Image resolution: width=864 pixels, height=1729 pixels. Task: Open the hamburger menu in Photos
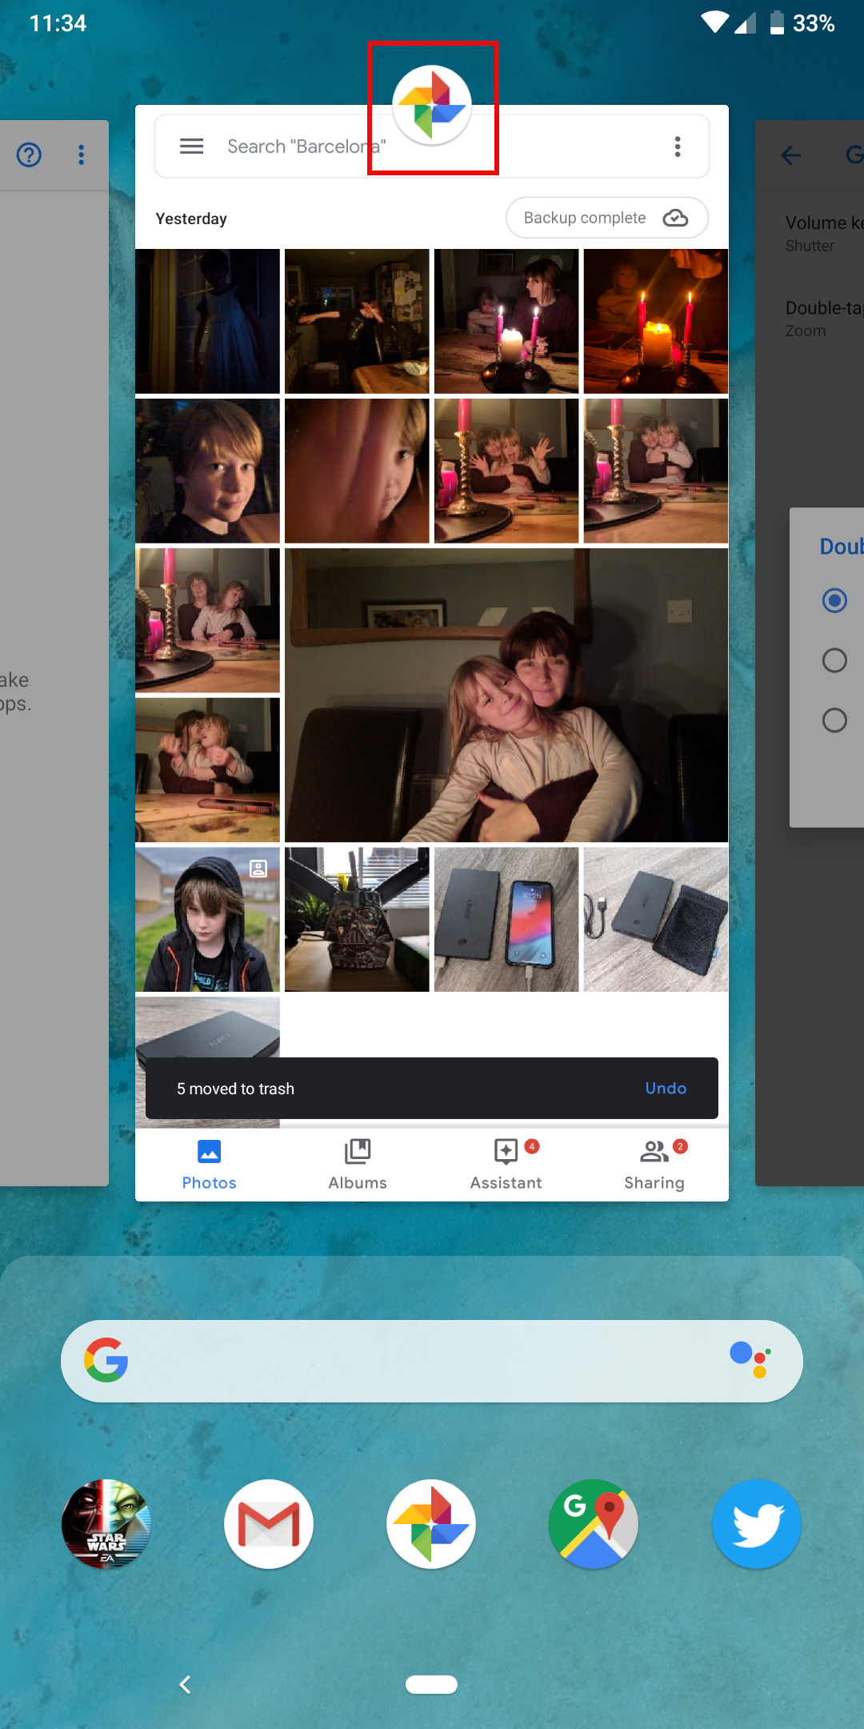[x=191, y=146]
